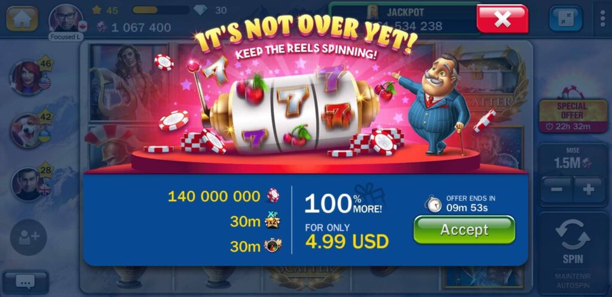Open the Special Offer banner
This screenshot has height=297, width=612.
[x=573, y=115]
